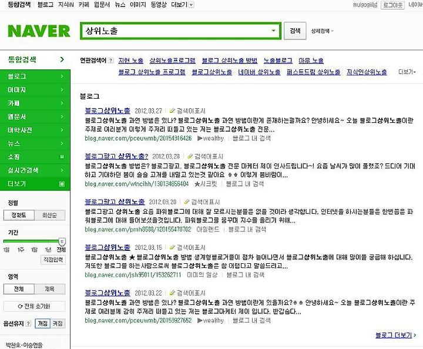Sort results by 정확도

coord(19,215)
